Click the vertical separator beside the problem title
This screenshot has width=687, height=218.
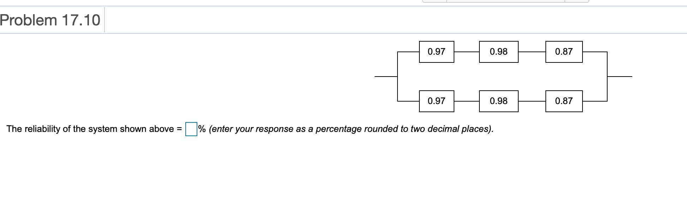(104, 20)
